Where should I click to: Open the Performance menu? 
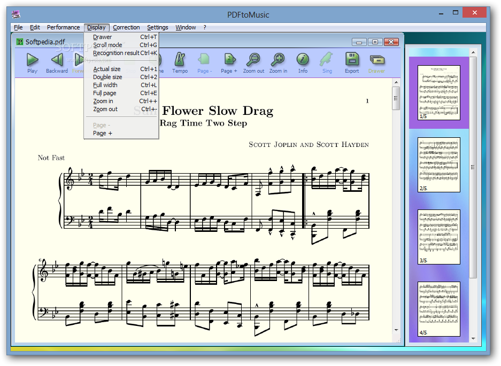(x=63, y=27)
